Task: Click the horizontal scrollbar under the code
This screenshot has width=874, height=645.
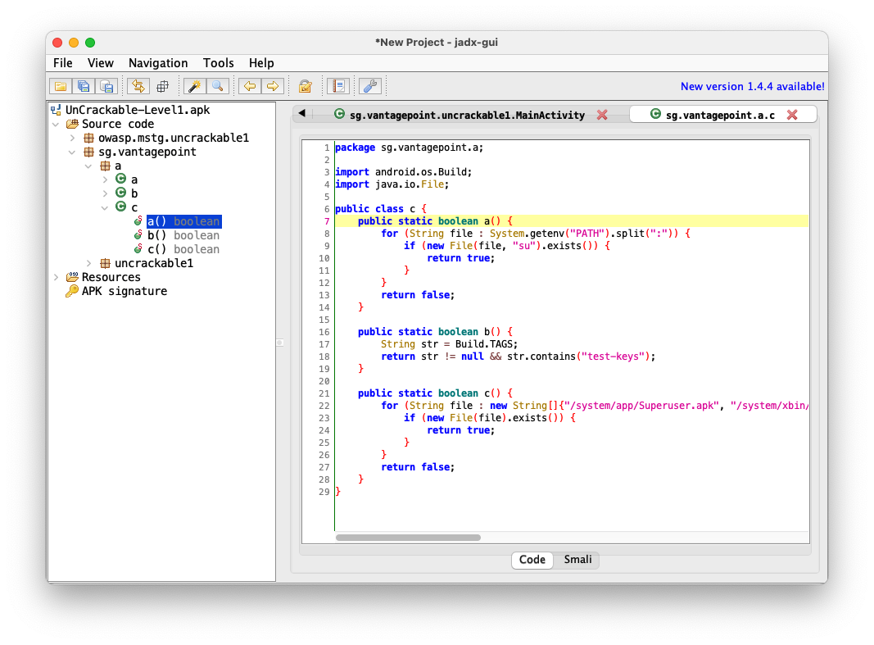Action: tap(408, 538)
